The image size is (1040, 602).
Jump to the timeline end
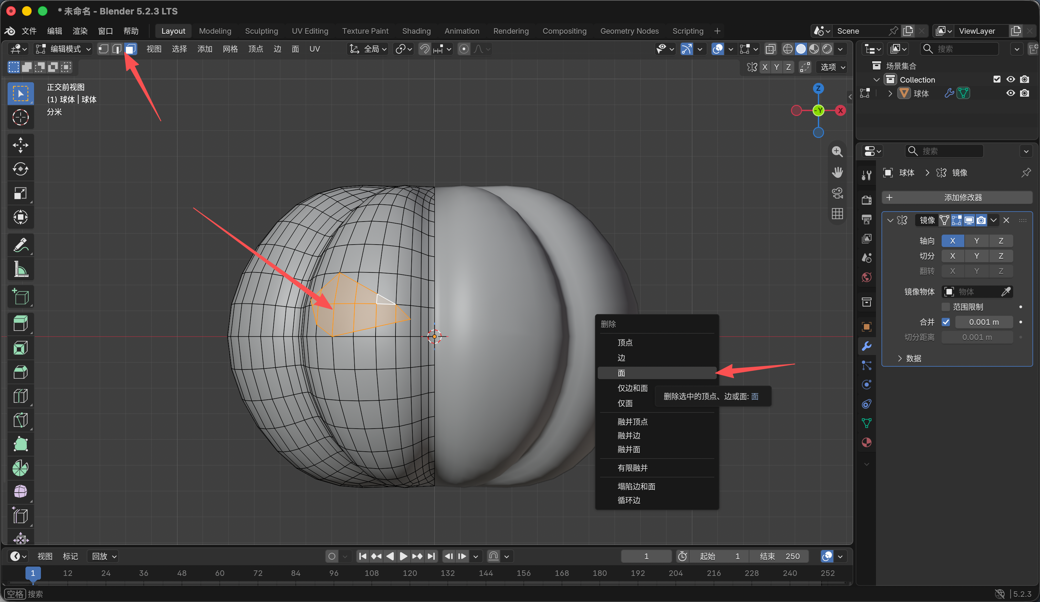431,557
